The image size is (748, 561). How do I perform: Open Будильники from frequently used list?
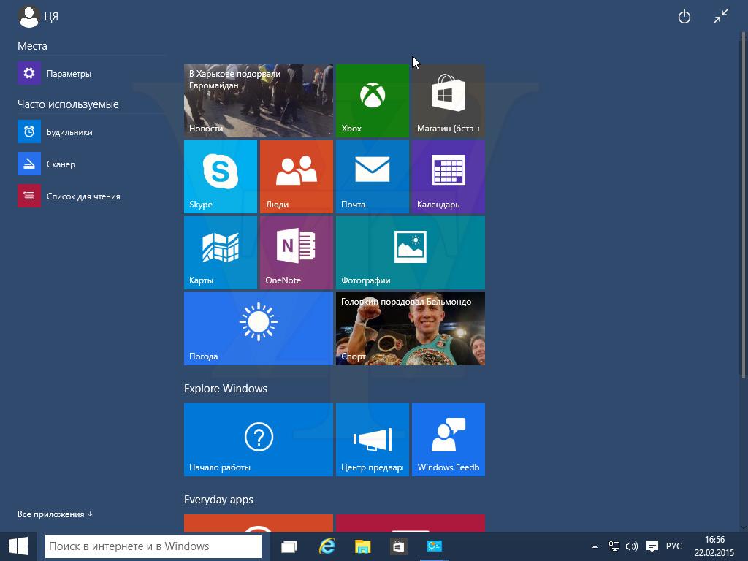click(x=69, y=132)
